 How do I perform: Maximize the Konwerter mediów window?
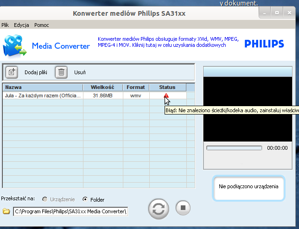pos(277,13)
